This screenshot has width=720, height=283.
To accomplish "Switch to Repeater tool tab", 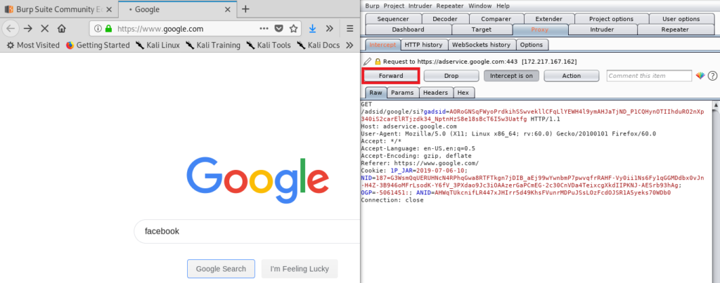I will tap(674, 29).
